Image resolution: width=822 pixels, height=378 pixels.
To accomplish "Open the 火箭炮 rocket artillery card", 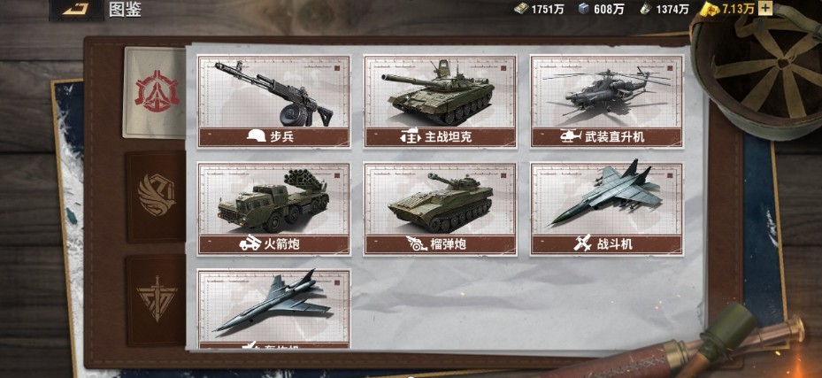I will pyautogui.click(x=273, y=209).
